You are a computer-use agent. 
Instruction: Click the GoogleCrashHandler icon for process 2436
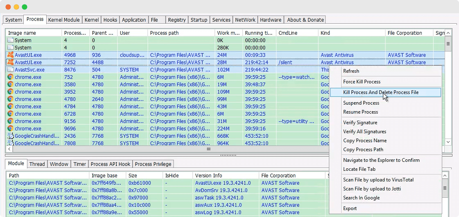click(10, 136)
